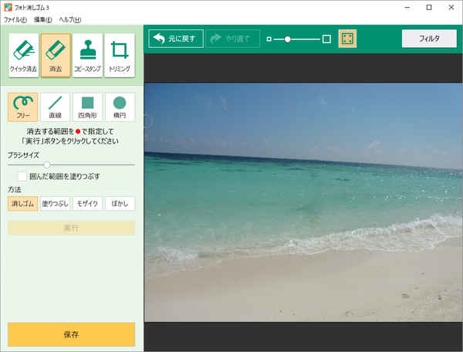Adjust the zoom slider in the toolbar
Viewport: 463px width, 352px height.
287,39
